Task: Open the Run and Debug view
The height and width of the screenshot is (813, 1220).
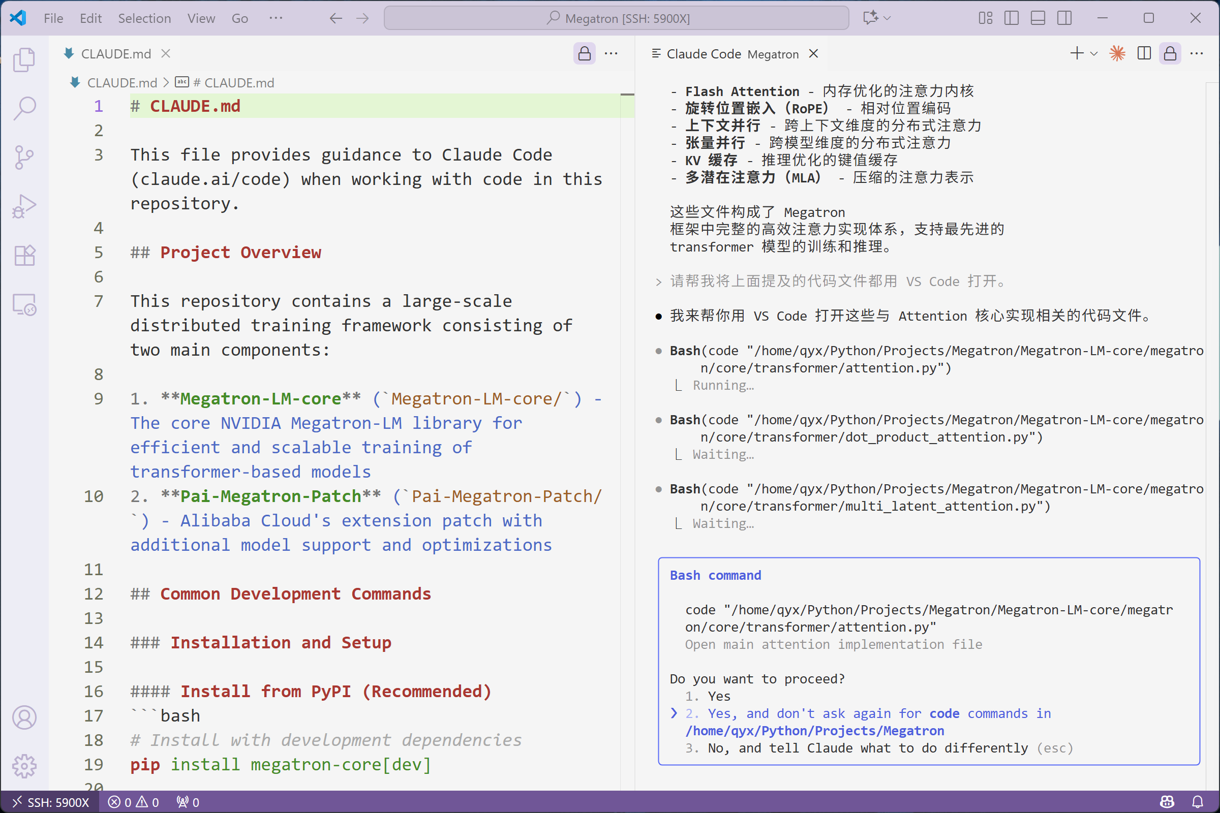Action: coord(24,206)
